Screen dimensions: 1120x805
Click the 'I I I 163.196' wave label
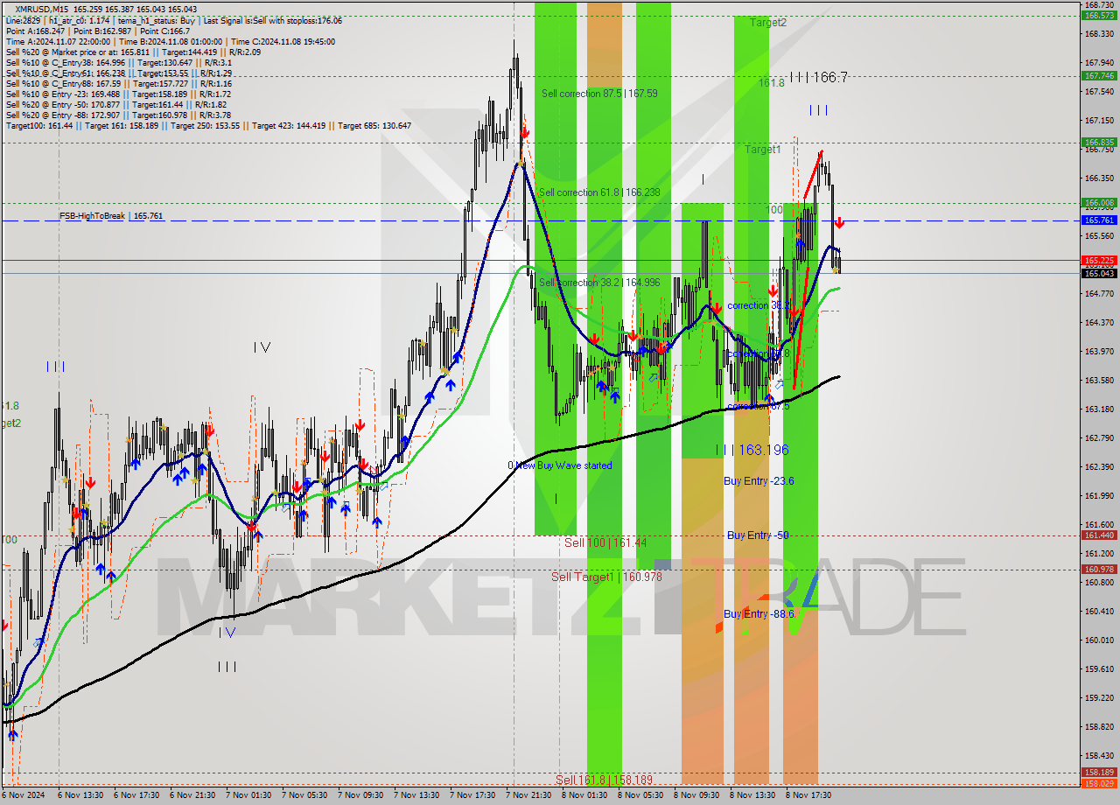pyautogui.click(x=752, y=450)
